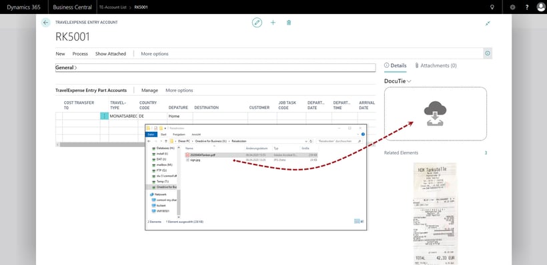Click the Explorer back navigation arrow

click(x=149, y=141)
